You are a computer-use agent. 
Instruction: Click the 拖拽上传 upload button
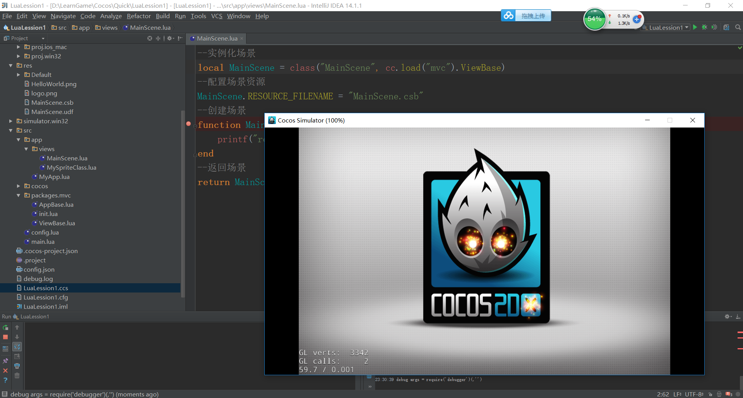(533, 16)
